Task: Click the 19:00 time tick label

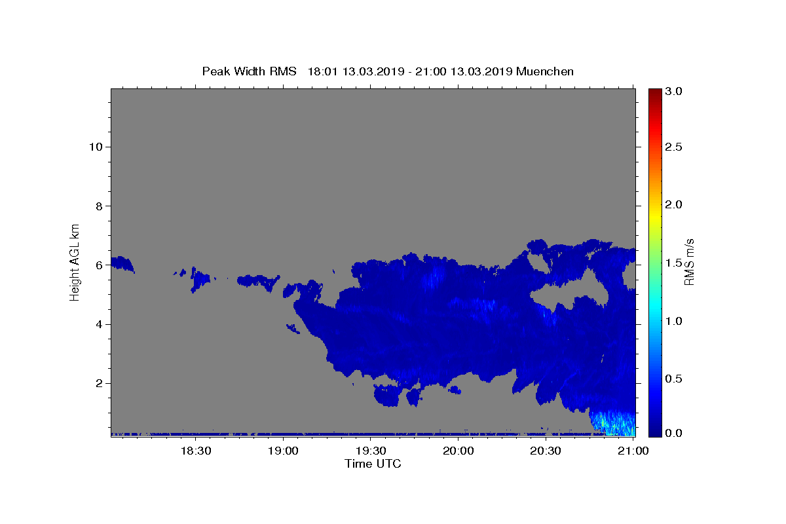Action: [x=284, y=451]
